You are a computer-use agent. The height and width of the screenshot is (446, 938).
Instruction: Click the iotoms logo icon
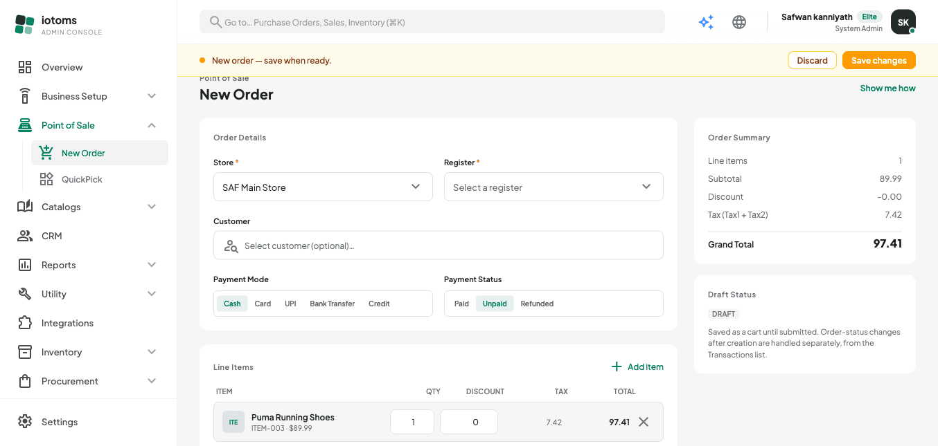24,24
